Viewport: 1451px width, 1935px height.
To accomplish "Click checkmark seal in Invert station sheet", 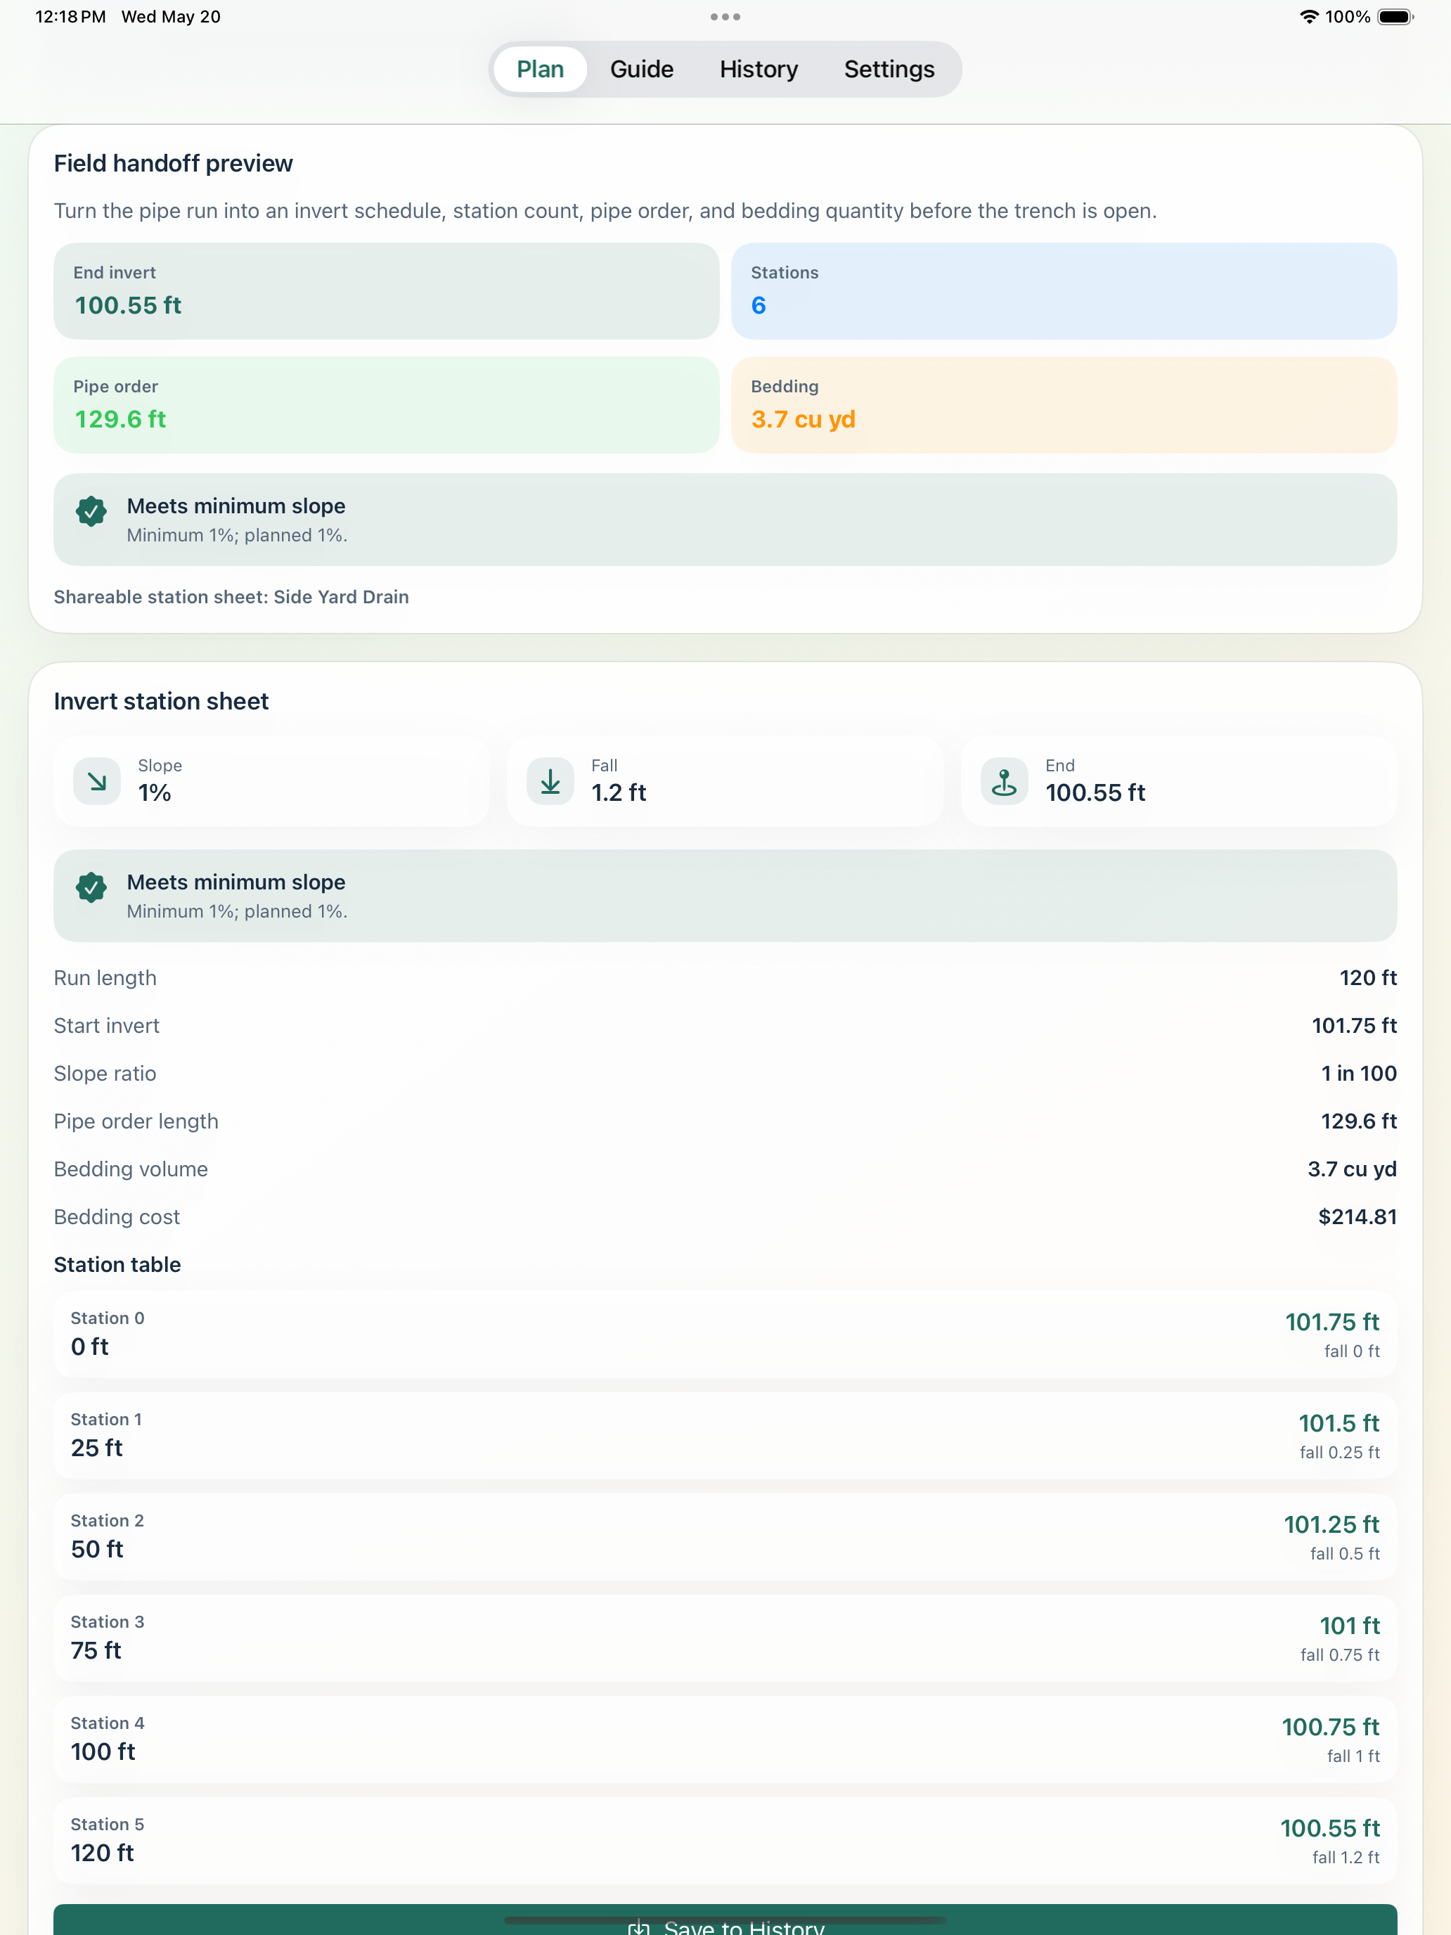I will (91, 887).
